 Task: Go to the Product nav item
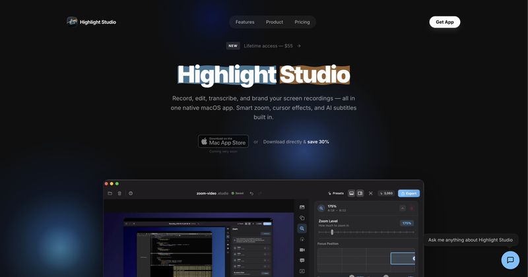275,22
